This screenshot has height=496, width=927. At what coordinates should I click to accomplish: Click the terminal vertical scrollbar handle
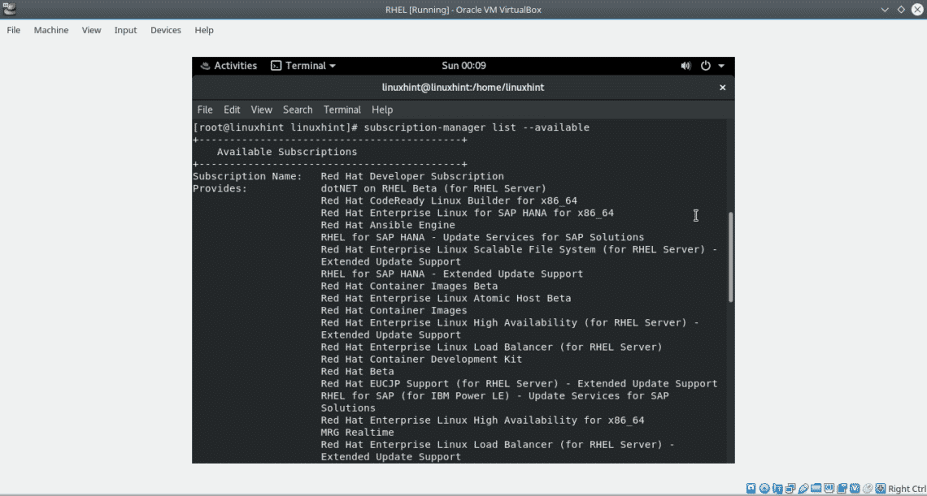click(731, 257)
